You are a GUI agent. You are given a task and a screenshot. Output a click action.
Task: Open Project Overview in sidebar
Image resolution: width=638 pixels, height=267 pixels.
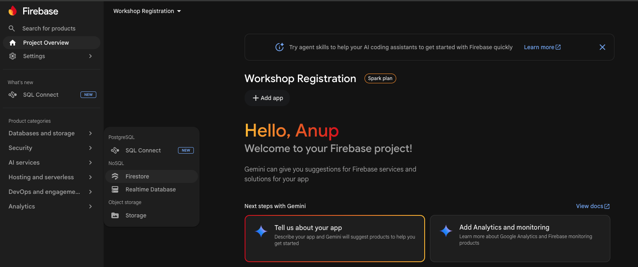(x=51, y=43)
